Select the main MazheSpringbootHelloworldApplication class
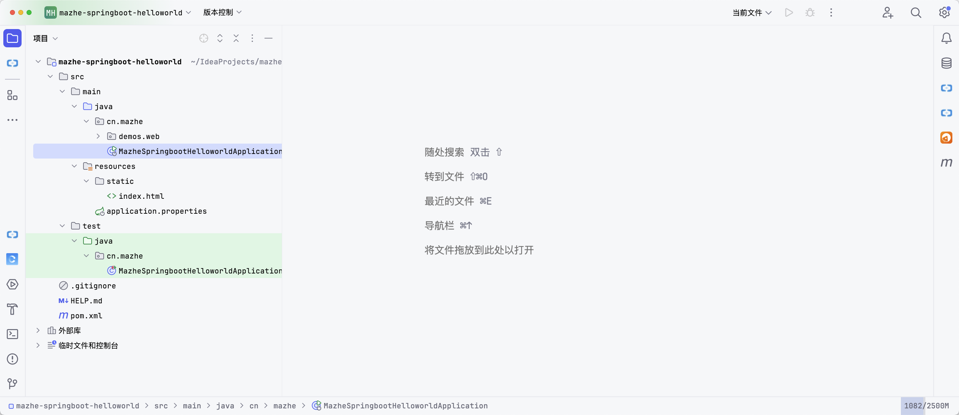The width and height of the screenshot is (959, 415). point(200,151)
